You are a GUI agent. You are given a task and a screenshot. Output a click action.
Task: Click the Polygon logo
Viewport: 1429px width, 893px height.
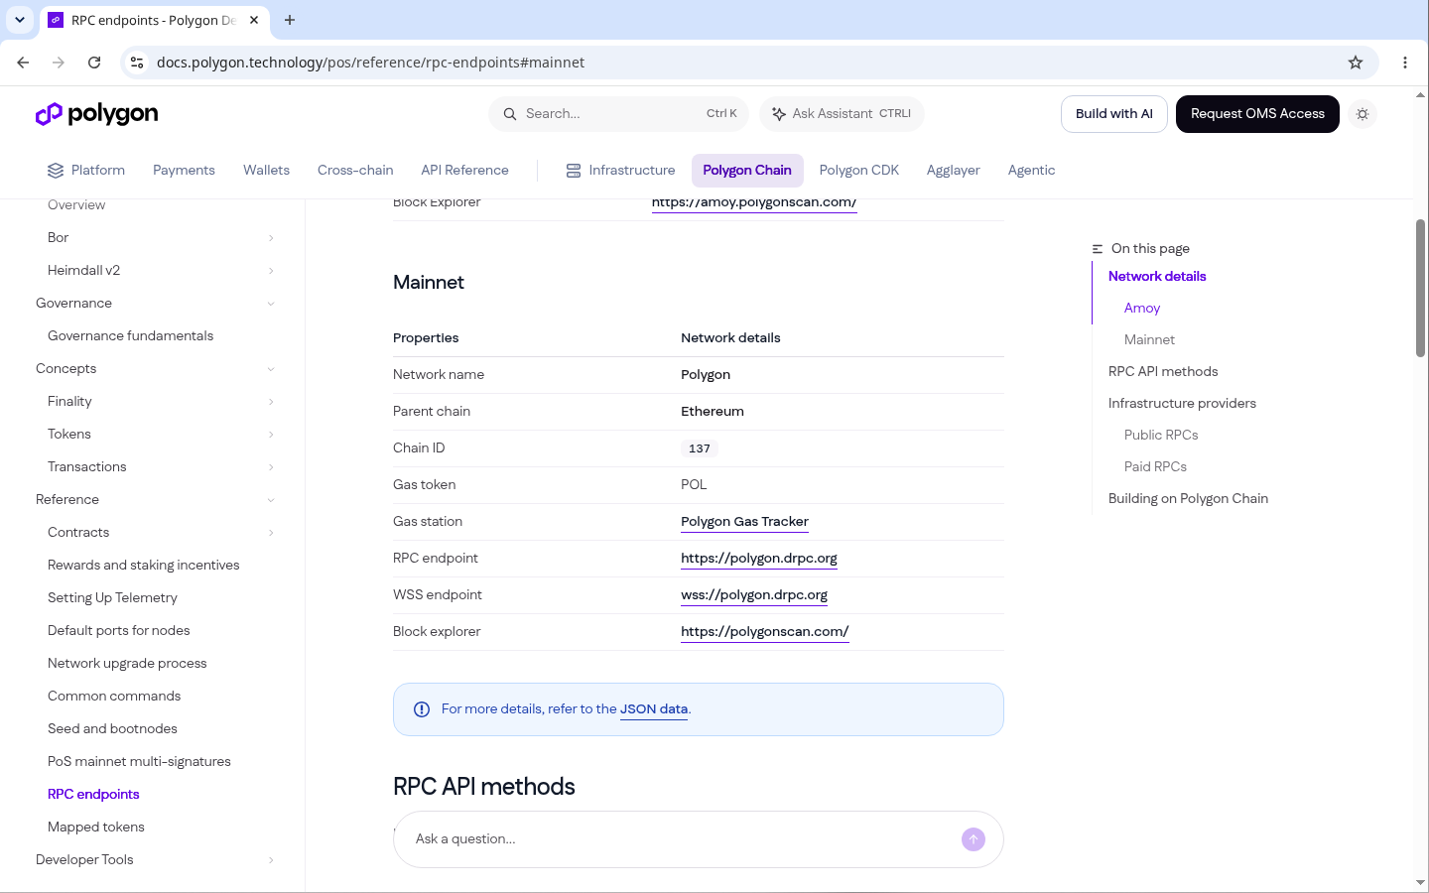tap(96, 114)
